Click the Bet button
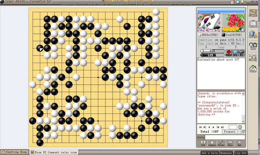Viewport: 260px width, 155px height. pyautogui.click(x=242, y=53)
